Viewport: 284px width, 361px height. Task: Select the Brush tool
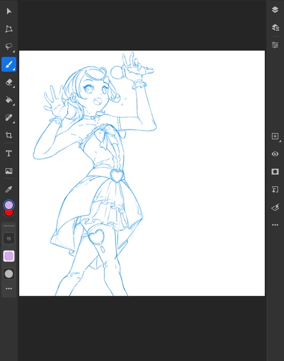(x=8, y=64)
